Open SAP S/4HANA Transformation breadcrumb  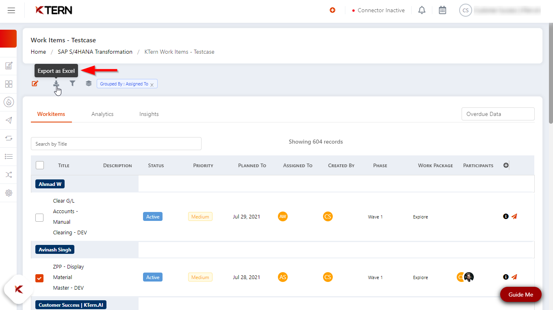(95, 52)
